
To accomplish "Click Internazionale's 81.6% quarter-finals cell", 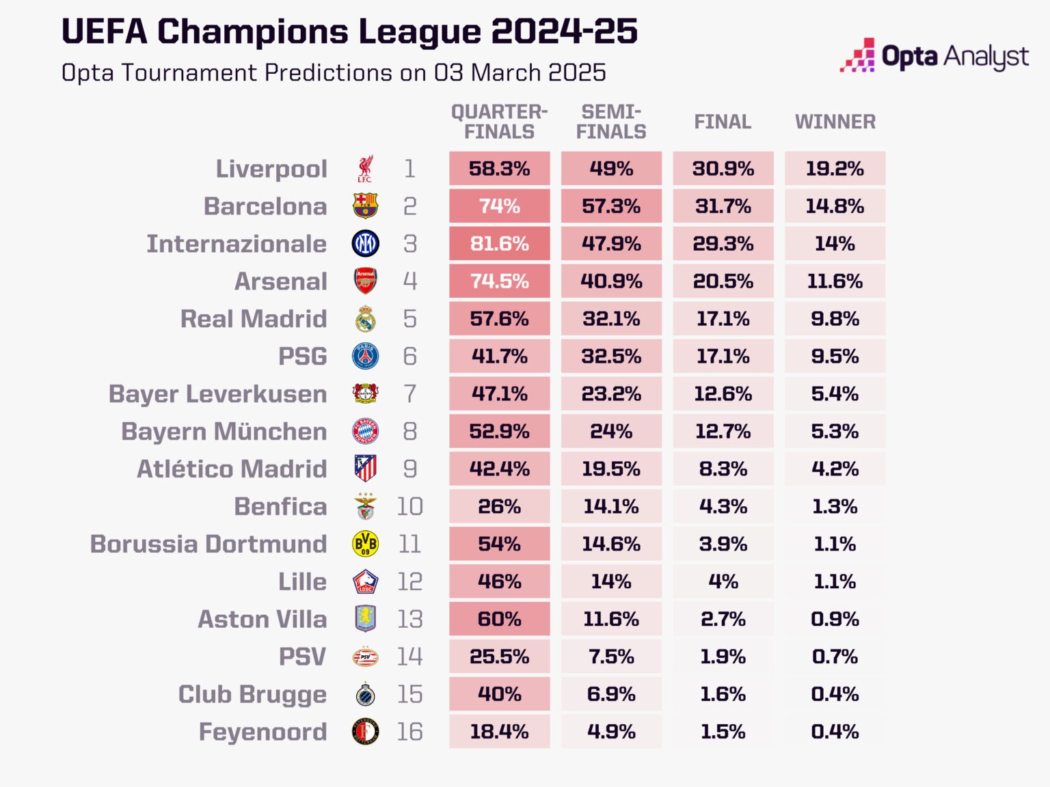I will 499,244.
